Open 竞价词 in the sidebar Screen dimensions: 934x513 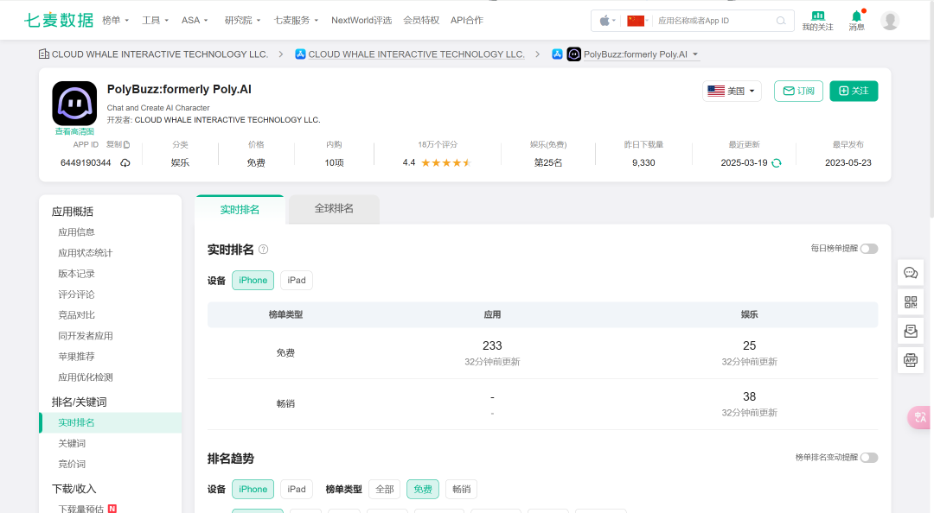pos(72,464)
